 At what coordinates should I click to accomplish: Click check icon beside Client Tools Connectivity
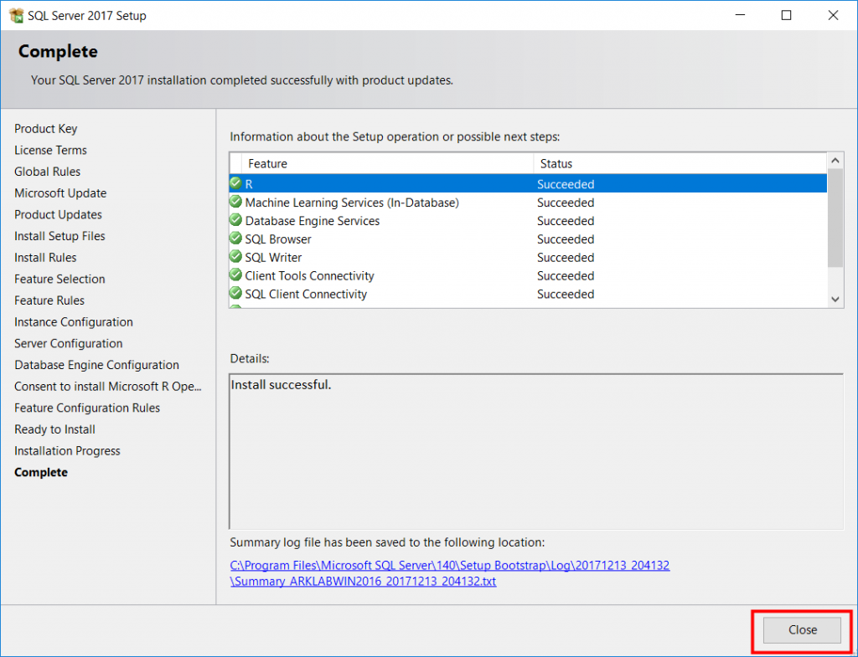235,275
